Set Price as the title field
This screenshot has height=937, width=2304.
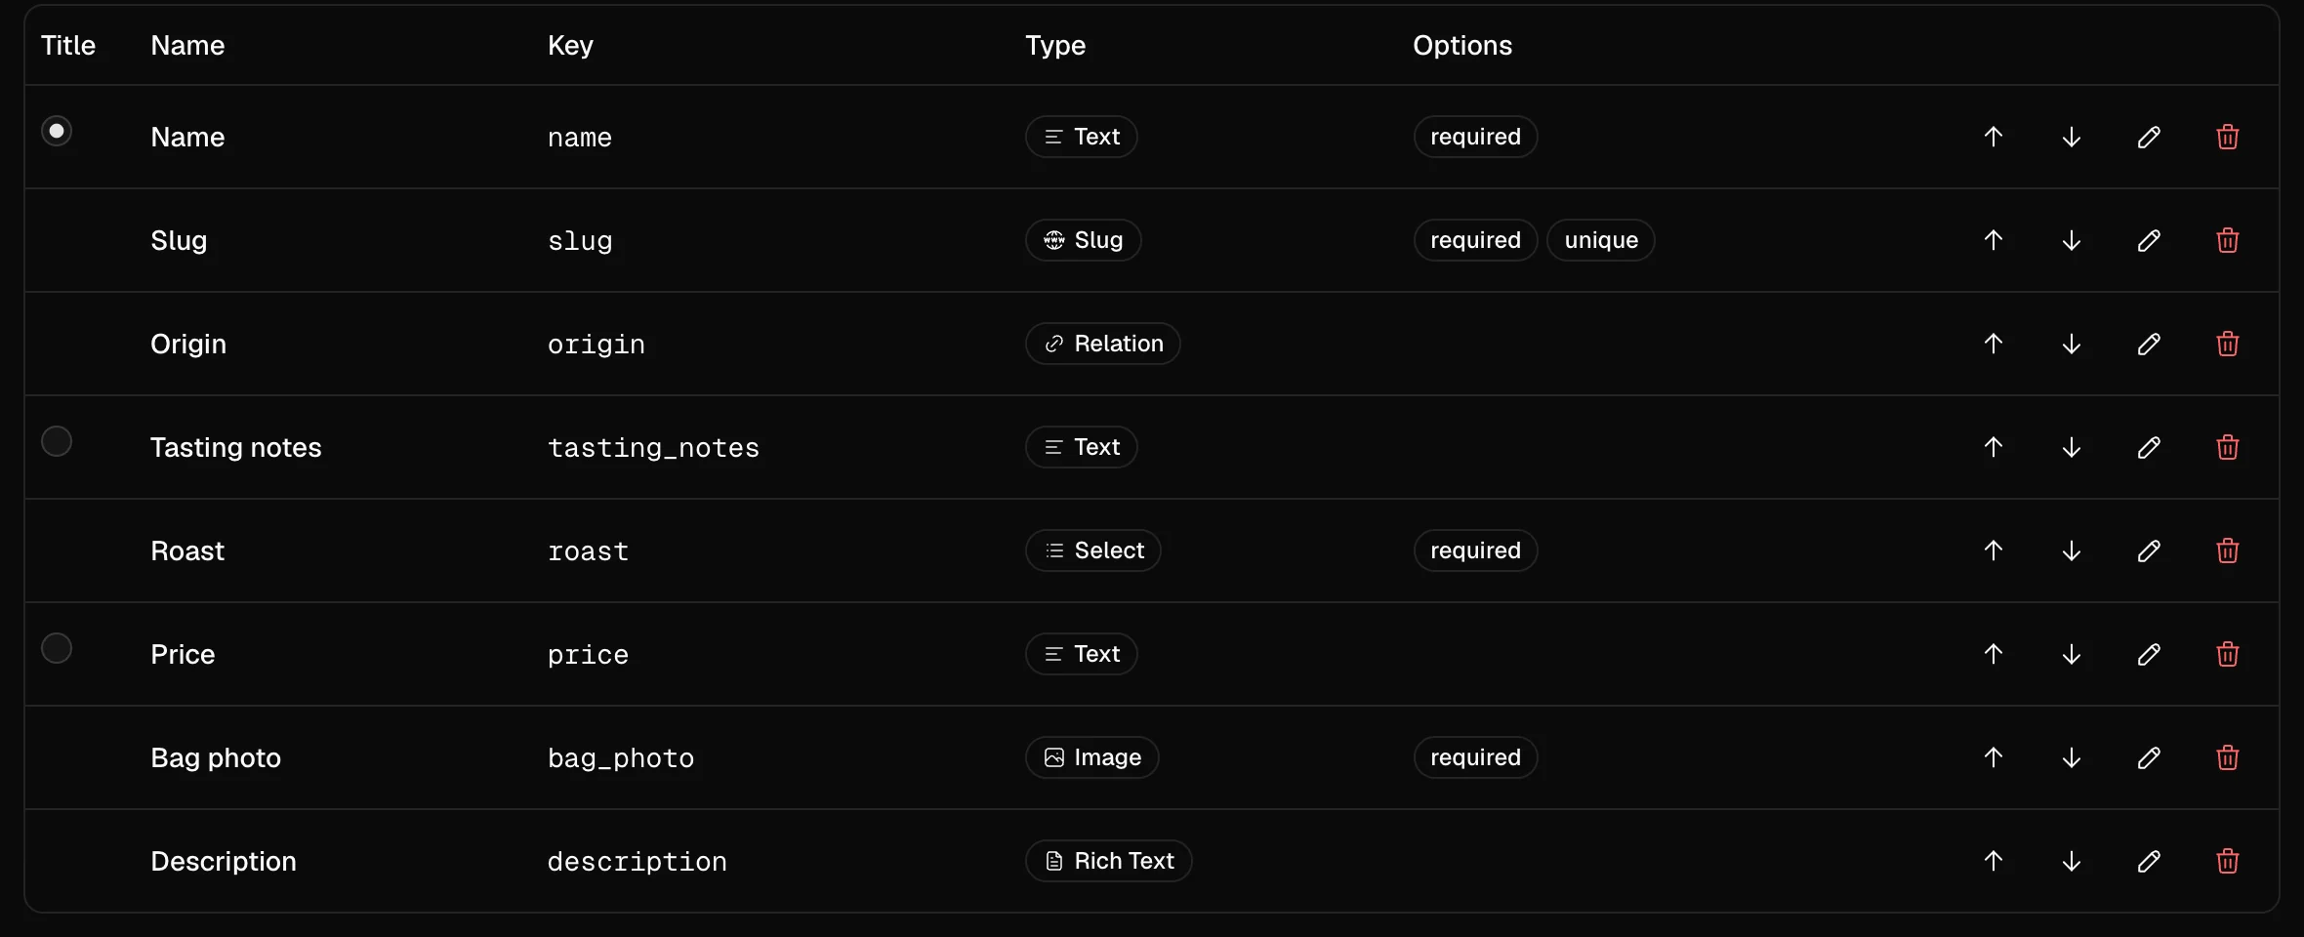point(57,648)
